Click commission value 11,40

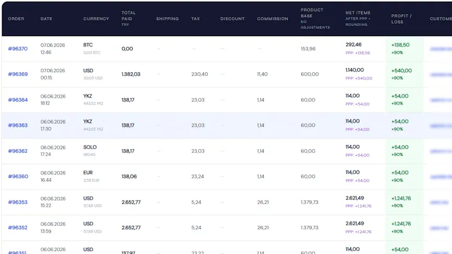(262, 74)
